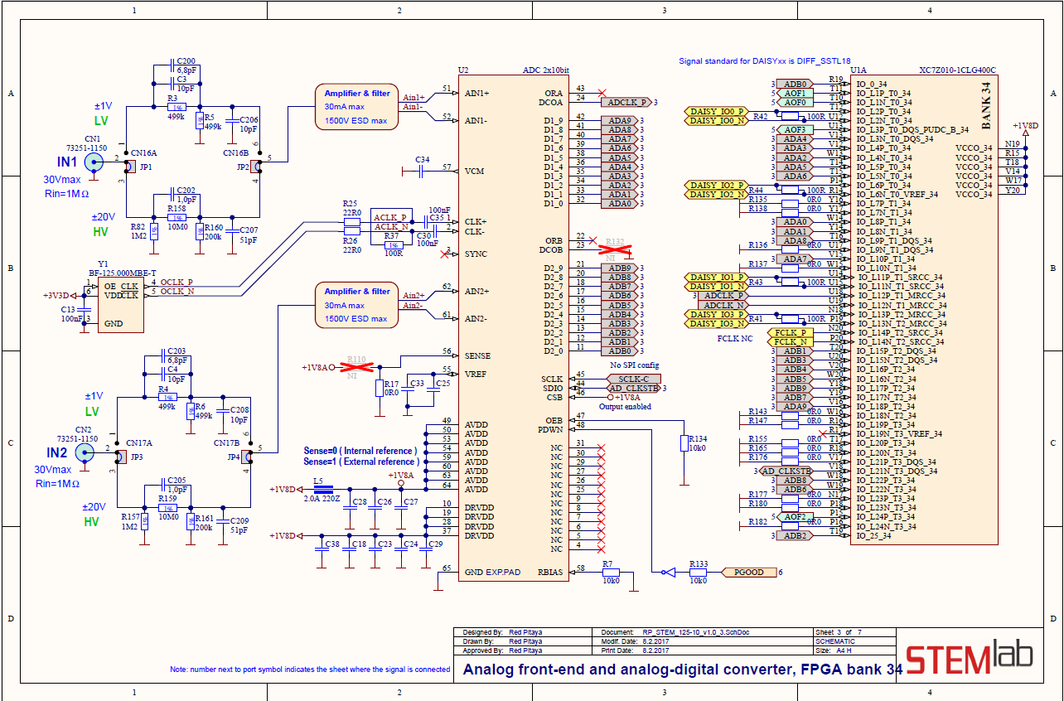The width and height of the screenshot is (1064, 701).
Task: Select the lower Amplifier & filter block feeding AIN2
Action: coord(357,305)
